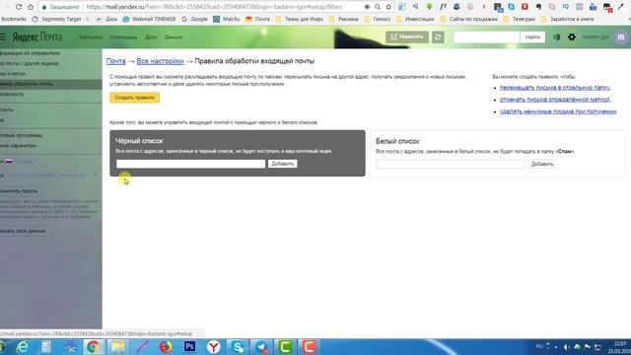
Task: Open Firefox from the taskbar
Action: click(166, 347)
